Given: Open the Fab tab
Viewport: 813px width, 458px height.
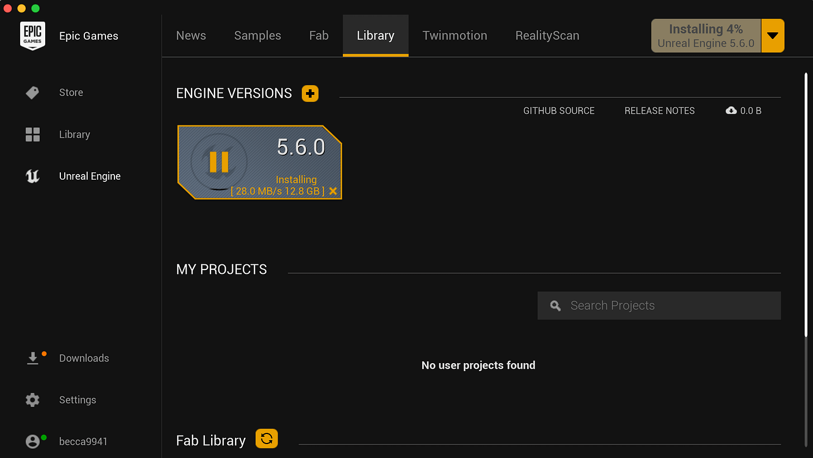Looking at the screenshot, I should point(319,36).
